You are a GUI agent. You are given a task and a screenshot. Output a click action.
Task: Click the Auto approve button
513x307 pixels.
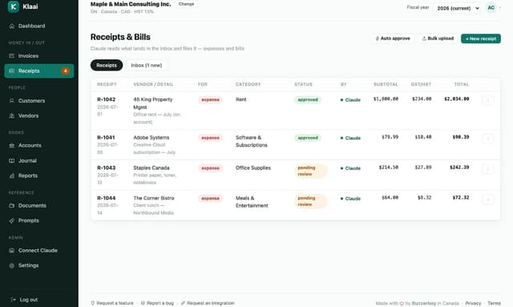(x=393, y=38)
